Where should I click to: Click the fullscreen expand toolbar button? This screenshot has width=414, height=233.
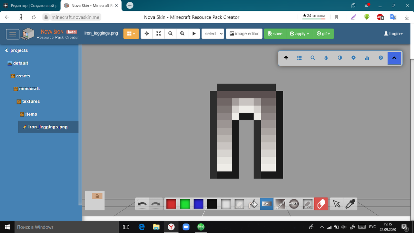[158, 33]
